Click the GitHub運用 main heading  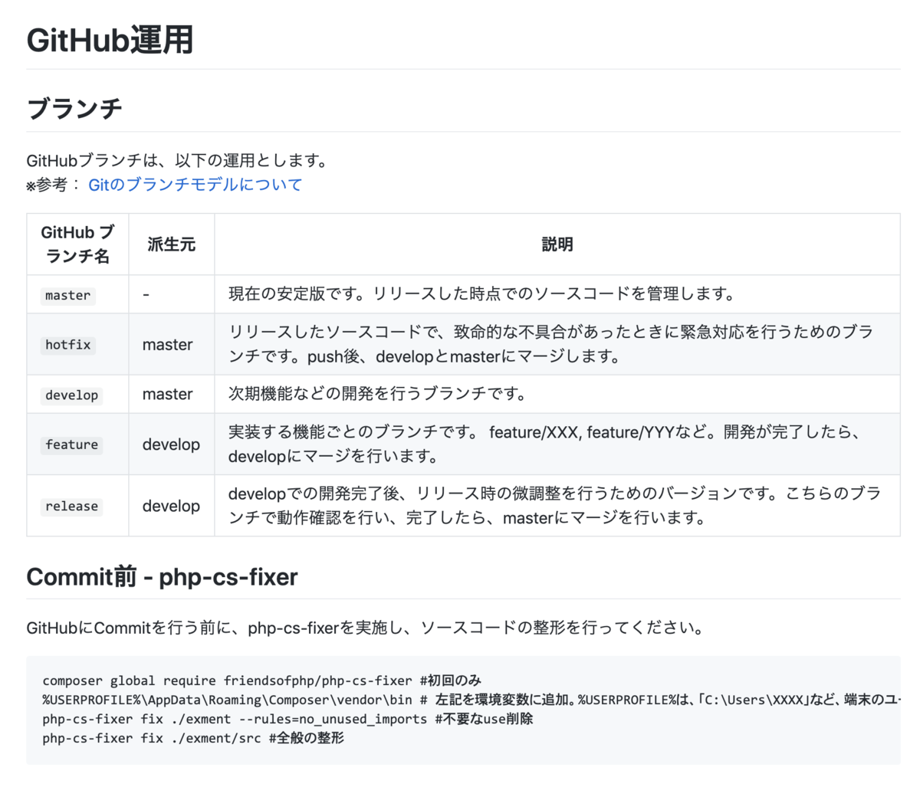click(110, 40)
